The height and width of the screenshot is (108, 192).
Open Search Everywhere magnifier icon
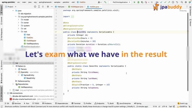pos(182,2)
